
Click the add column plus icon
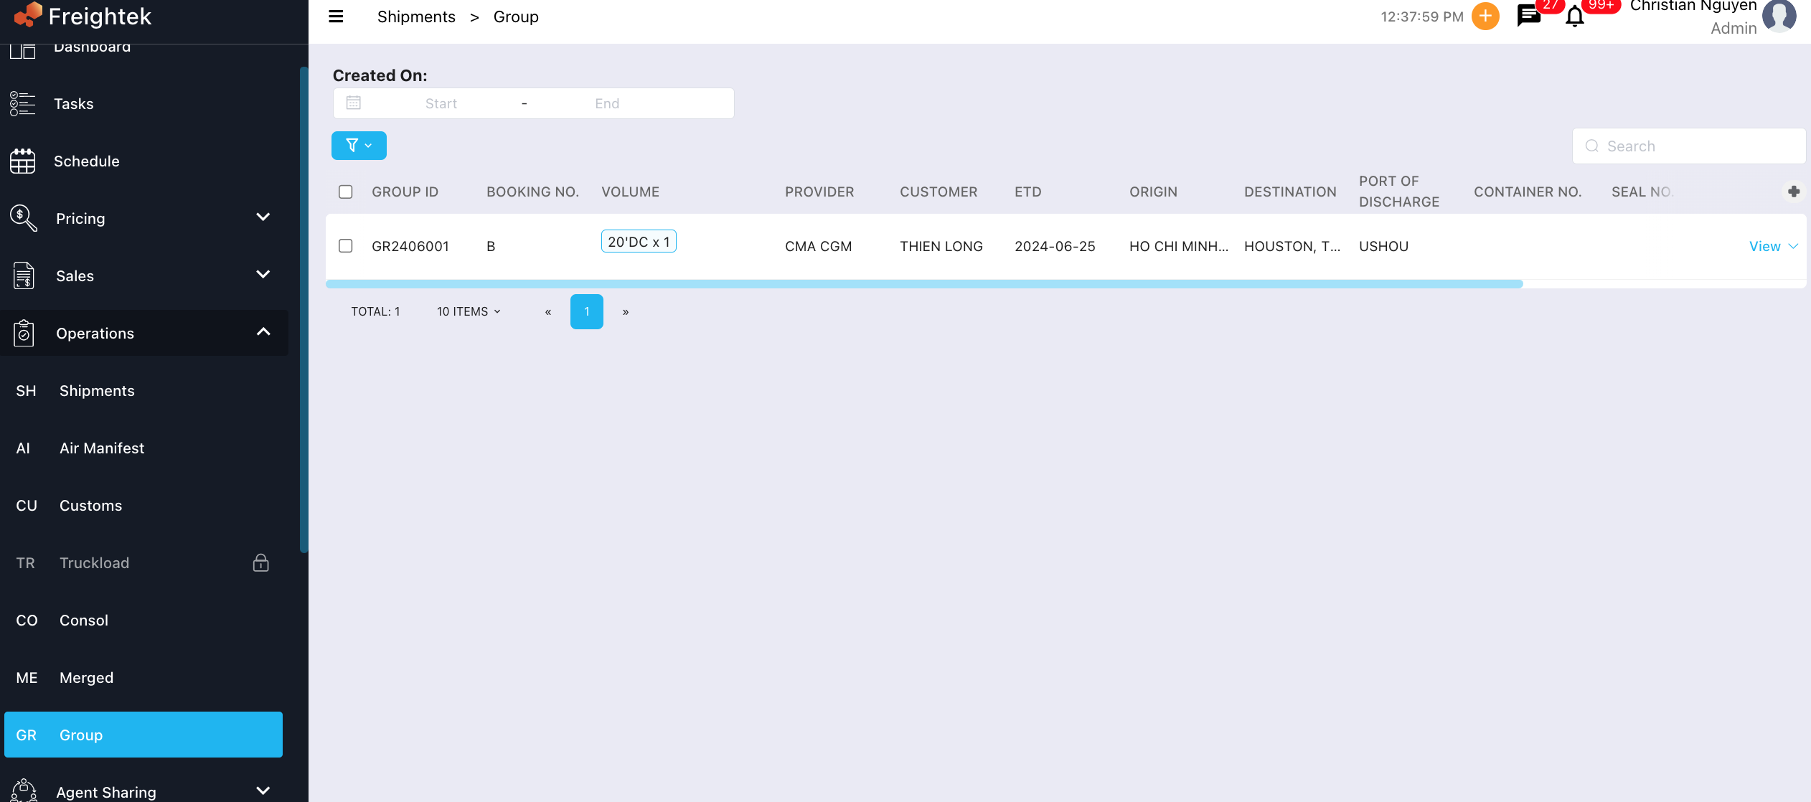[x=1793, y=192]
